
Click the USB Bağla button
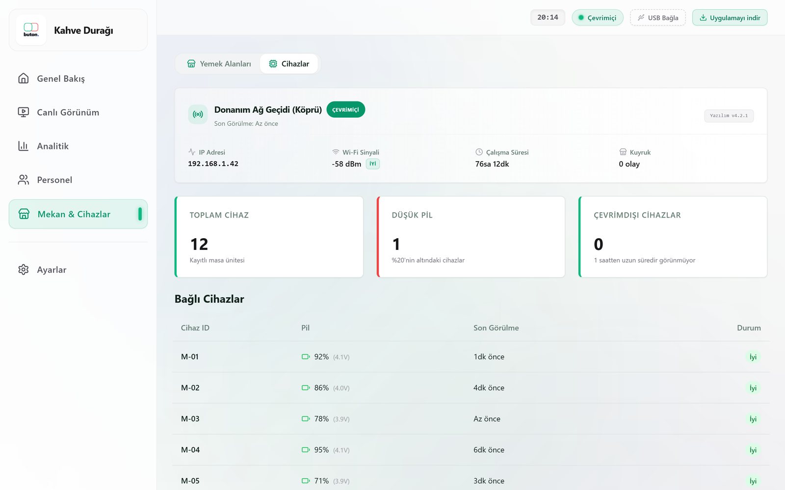pos(658,18)
